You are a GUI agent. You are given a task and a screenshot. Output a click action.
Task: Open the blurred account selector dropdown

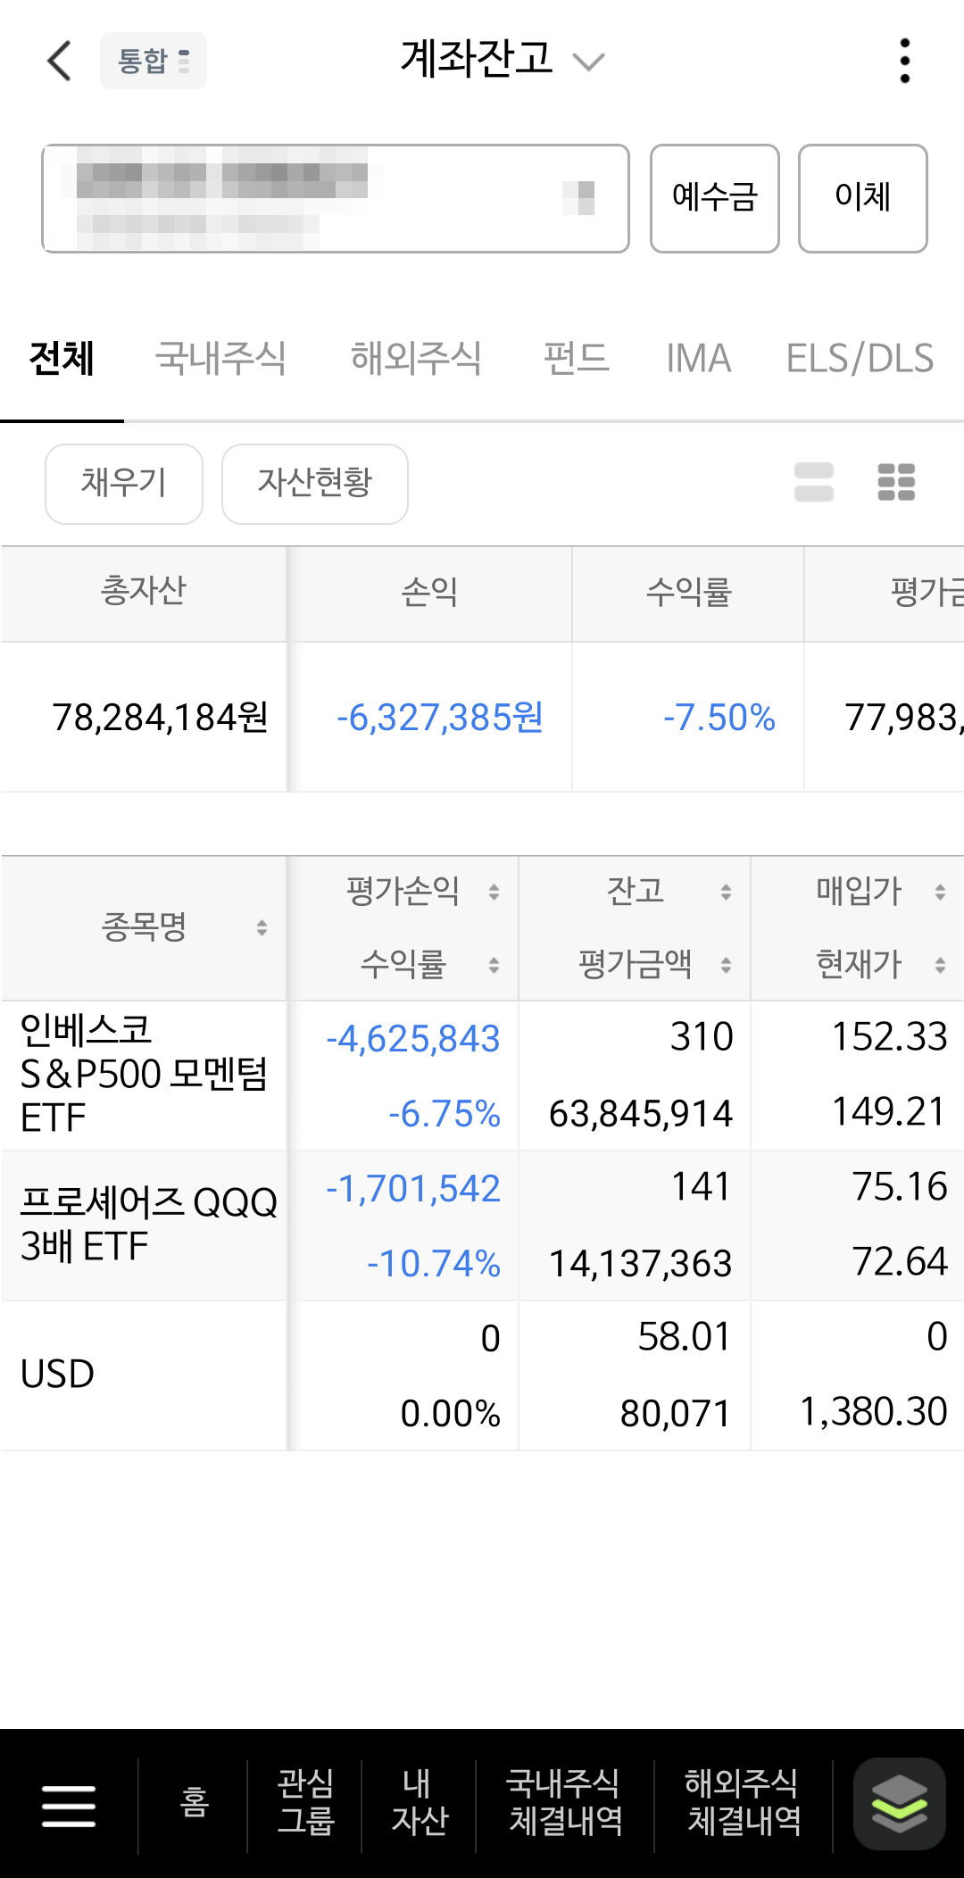click(336, 198)
